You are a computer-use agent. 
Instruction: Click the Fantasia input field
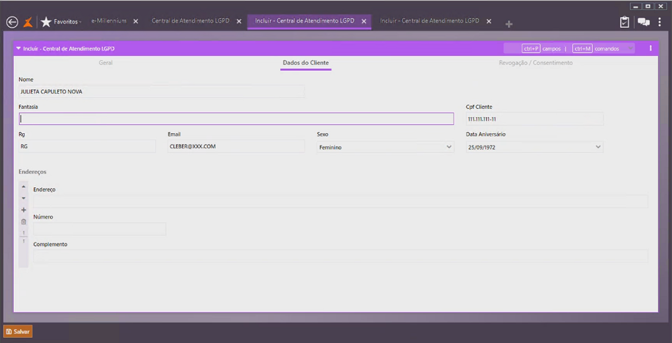coord(236,119)
